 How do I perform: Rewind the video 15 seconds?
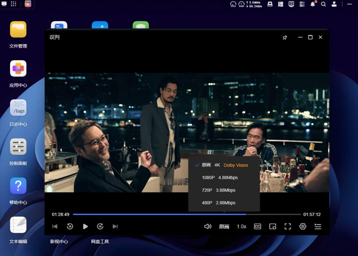(70, 226)
